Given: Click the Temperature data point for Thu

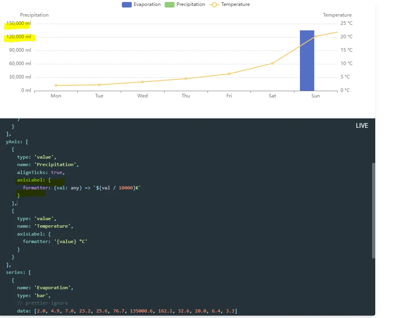Looking at the screenshot, I should point(186,79).
